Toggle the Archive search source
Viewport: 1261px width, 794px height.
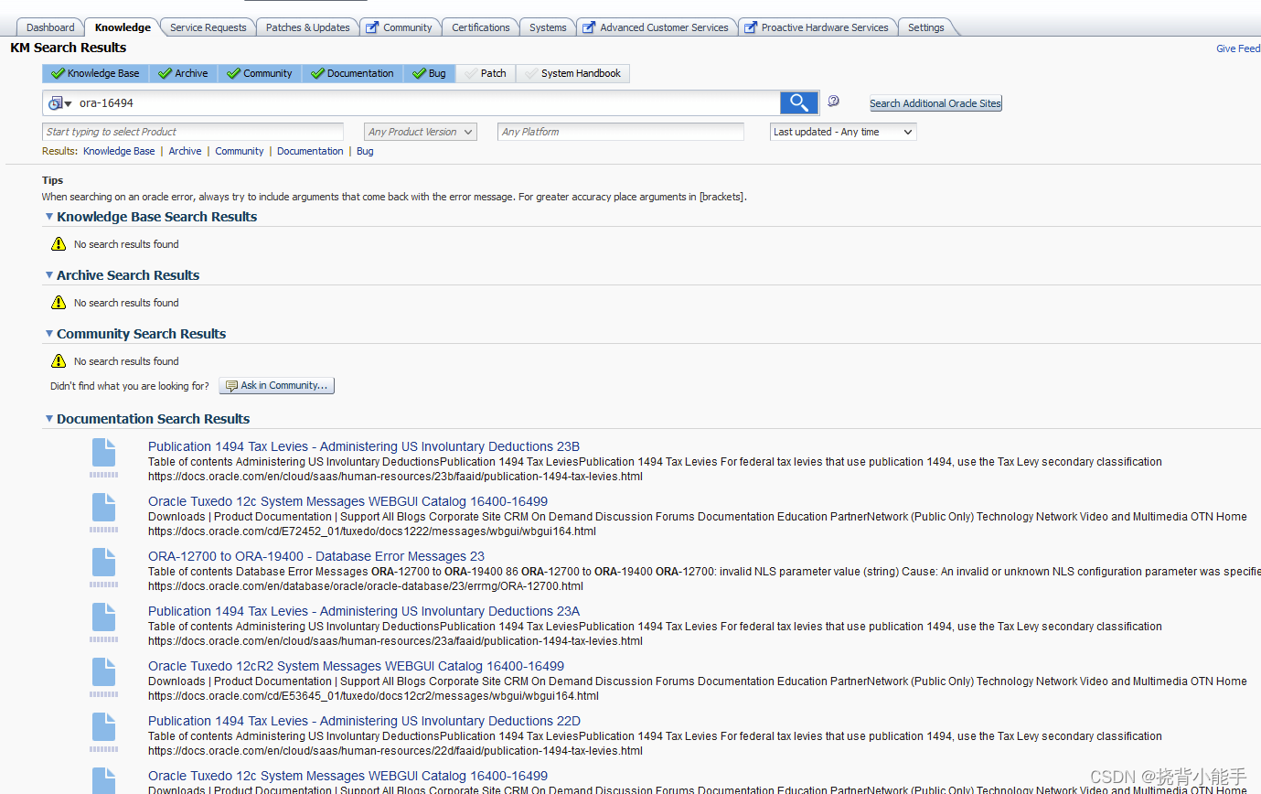coord(184,73)
